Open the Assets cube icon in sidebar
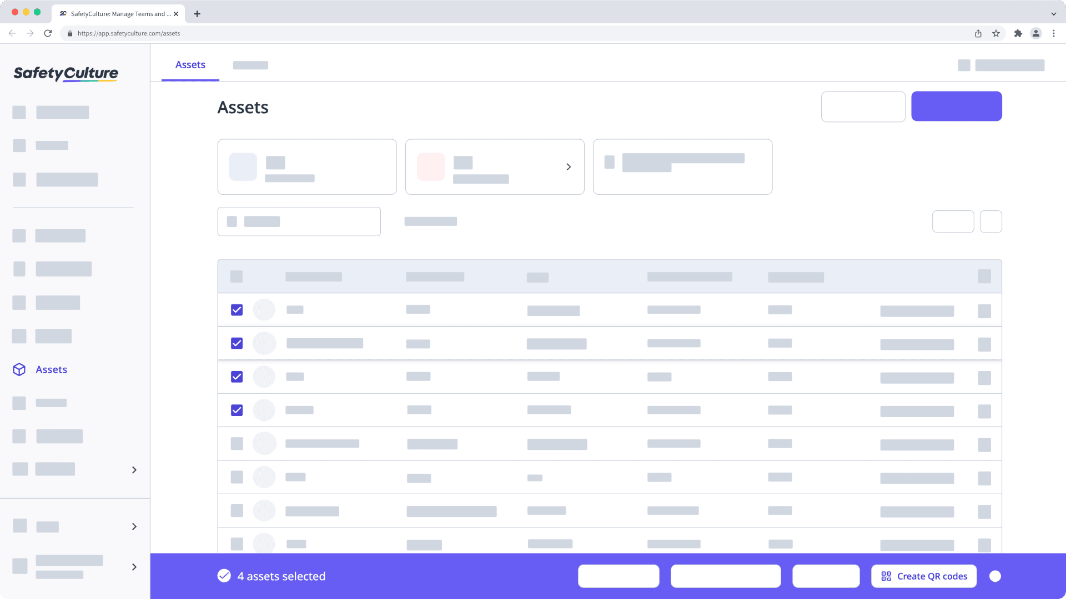Image resolution: width=1066 pixels, height=599 pixels. click(19, 369)
